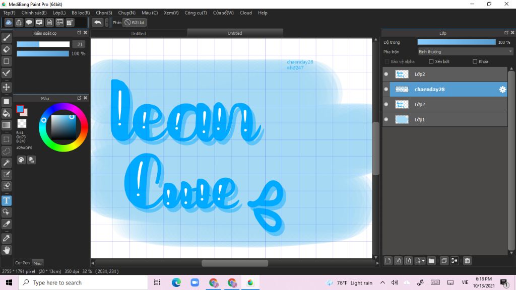Create a new layer folder
516x290 pixels.
point(431,261)
